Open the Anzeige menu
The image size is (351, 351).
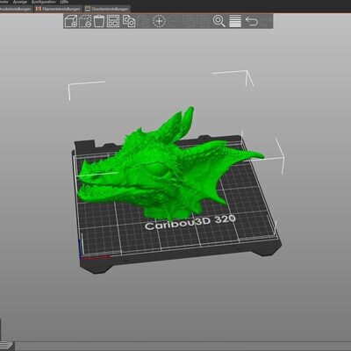pyautogui.click(x=20, y=2)
